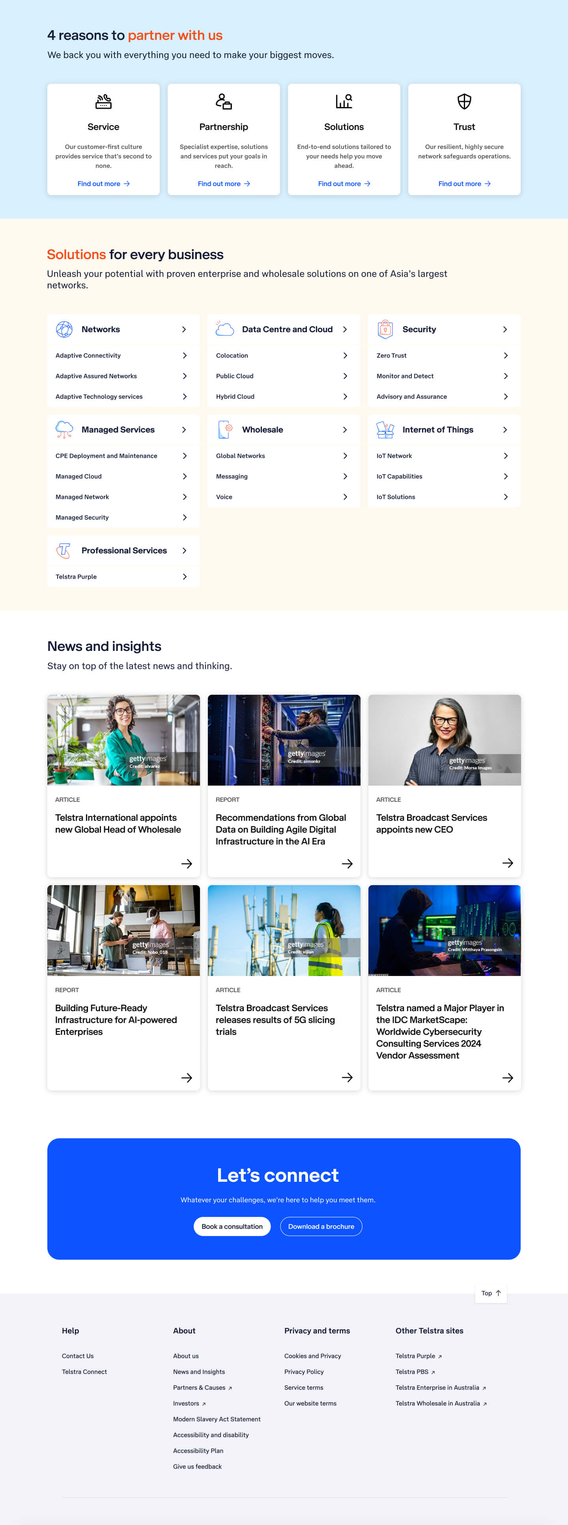Open CPE Deployment and Maintenance link
Screen dimensions: 568x1525
[x=106, y=456]
